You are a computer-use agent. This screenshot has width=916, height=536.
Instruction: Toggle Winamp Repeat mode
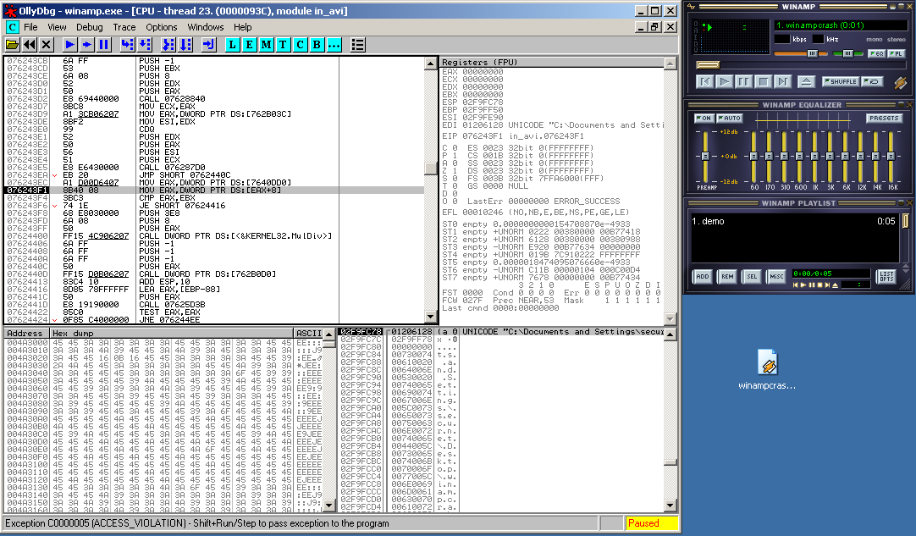[x=872, y=82]
